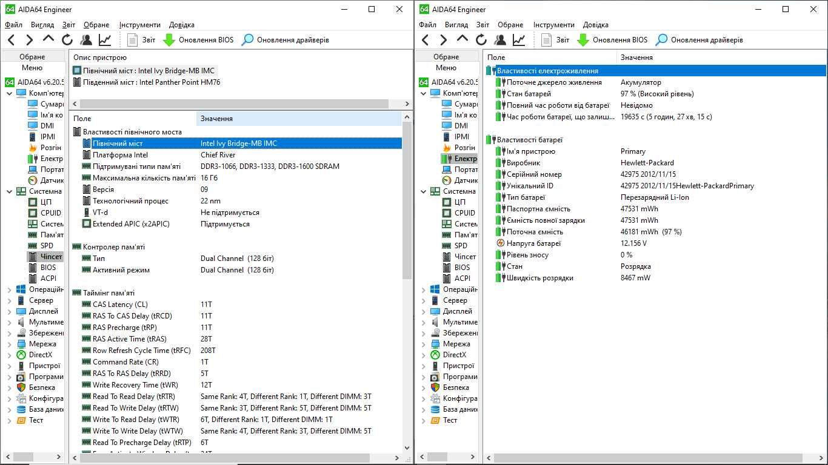The height and width of the screenshot is (465, 828).
Task: Expand the Мультимедіа tree node in right window
Action: coord(423,323)
